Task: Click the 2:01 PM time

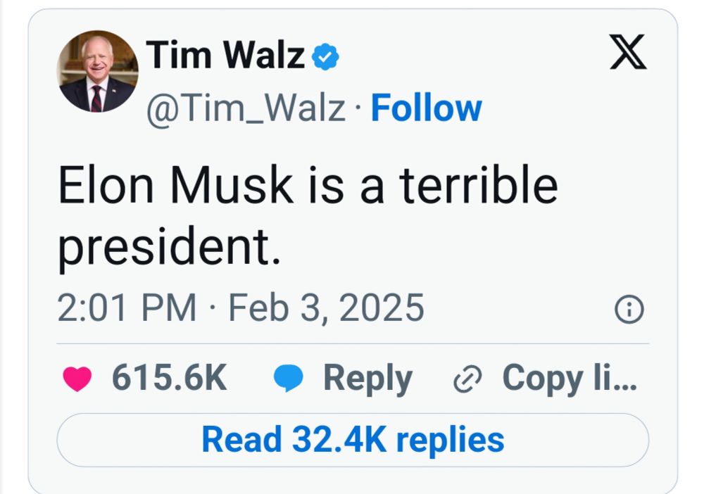Action: (x=127, y=308)
